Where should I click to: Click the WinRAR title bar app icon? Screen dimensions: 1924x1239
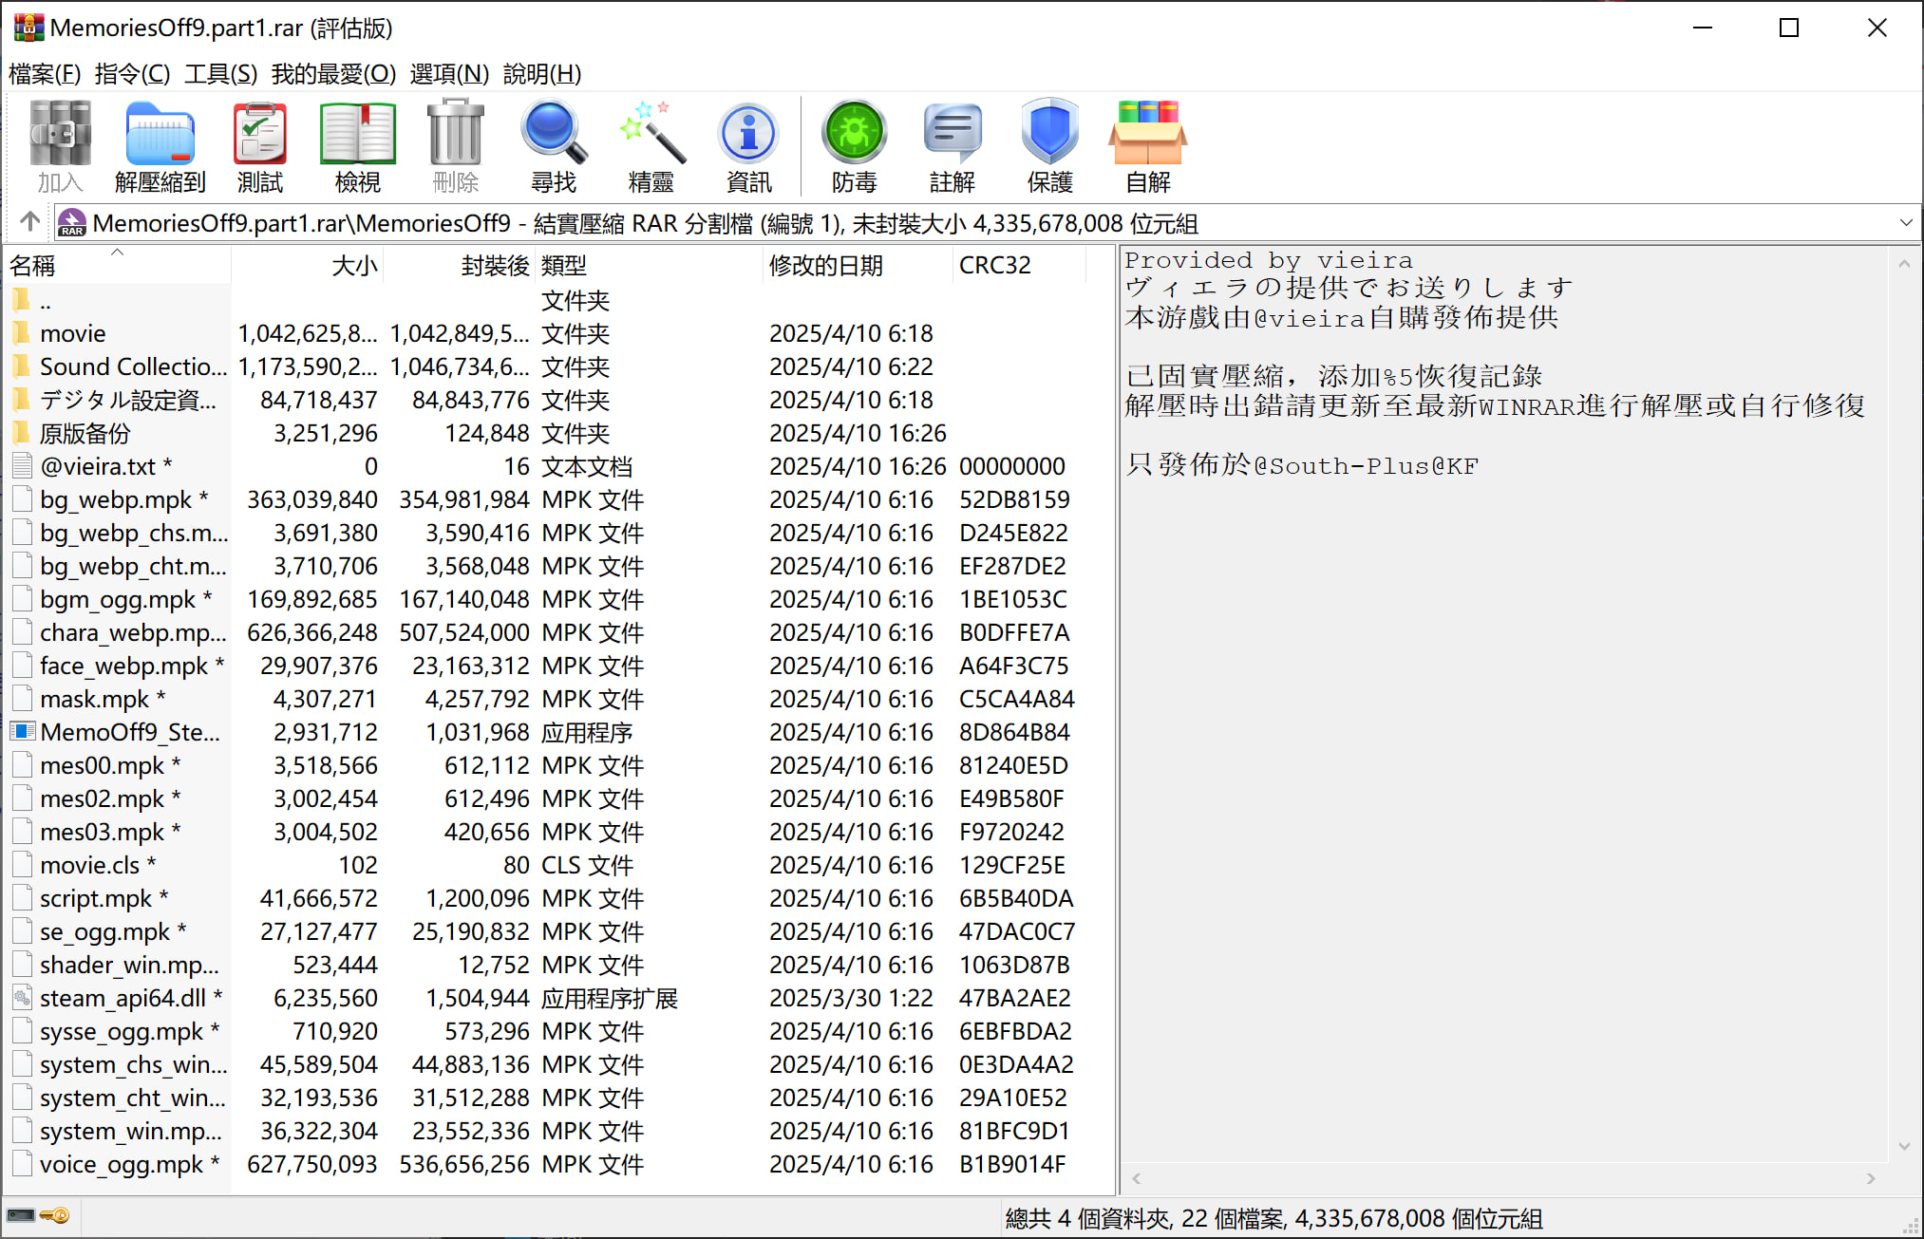pos(28,28)
